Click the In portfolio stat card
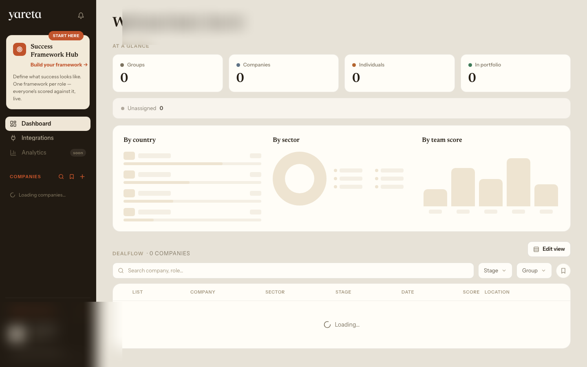The height and width of the screenshot is (367, 587). 516,73
